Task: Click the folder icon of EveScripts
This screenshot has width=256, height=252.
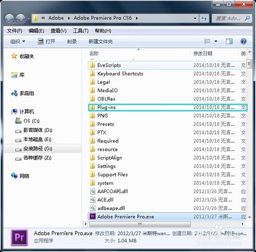Action: (x=92, y=65)
